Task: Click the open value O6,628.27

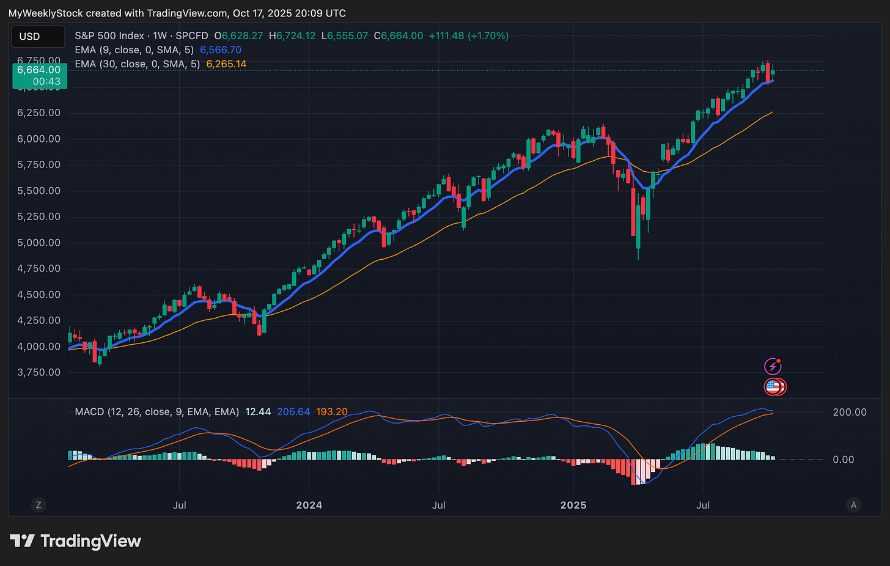Action: (x=238, y=36)
